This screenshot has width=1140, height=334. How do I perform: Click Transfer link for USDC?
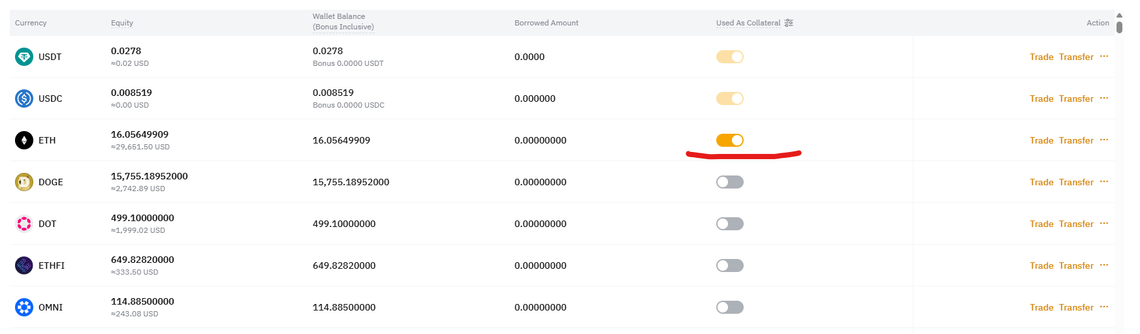(x=1076, y=99)
